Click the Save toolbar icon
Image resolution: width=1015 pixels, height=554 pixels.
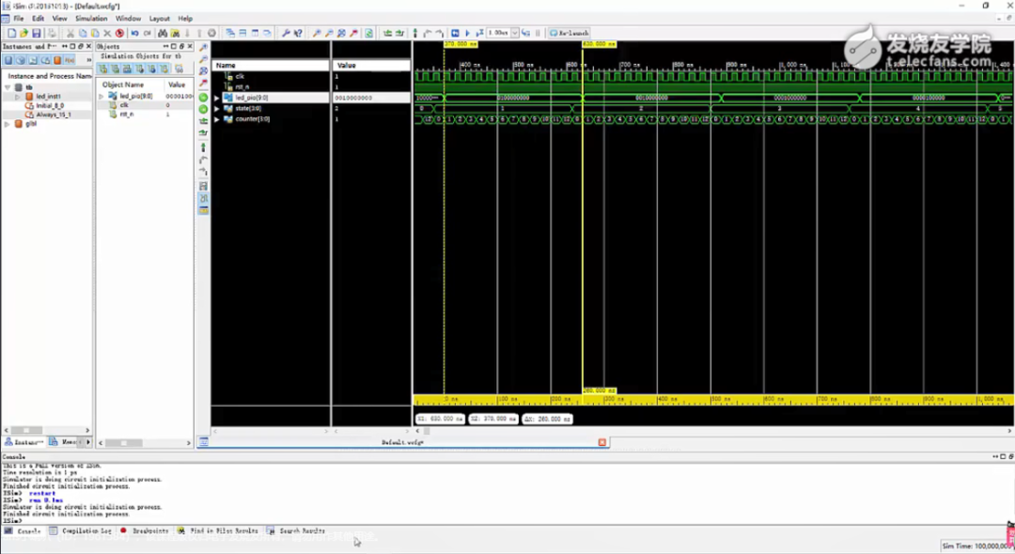(x=37, y=33)
